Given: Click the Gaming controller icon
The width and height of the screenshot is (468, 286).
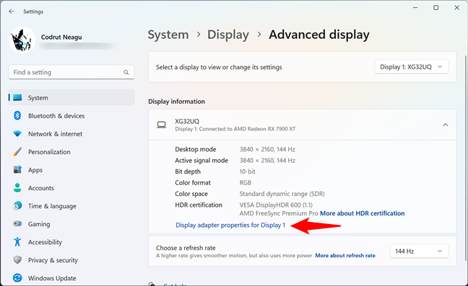Looking at the screenshot, I should point(17,224).
